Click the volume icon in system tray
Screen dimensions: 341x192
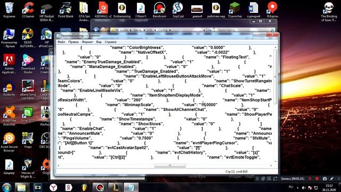304,187
